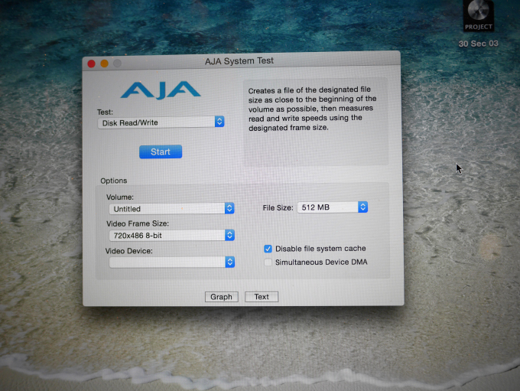Click the 'Volume:' label

pyautogui.click(x=120, y=197)
